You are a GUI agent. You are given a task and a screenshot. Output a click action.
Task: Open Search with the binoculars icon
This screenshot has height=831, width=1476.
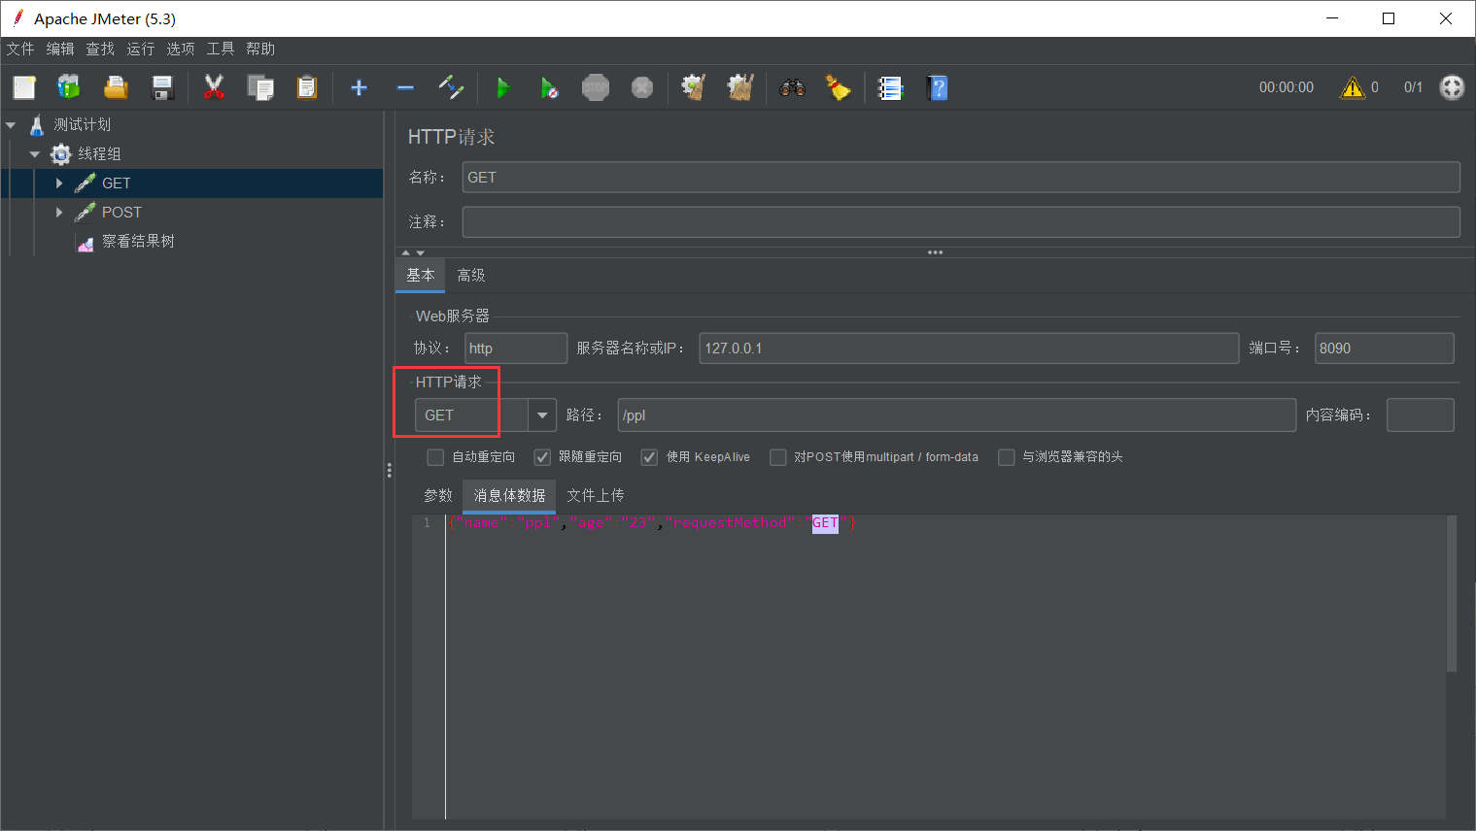point(792,87)
